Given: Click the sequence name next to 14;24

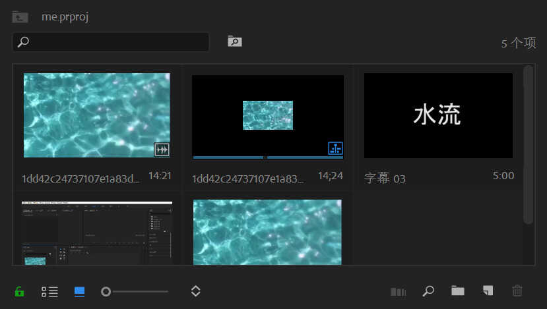Looking at the screenshot, I should tap(247, 179).
